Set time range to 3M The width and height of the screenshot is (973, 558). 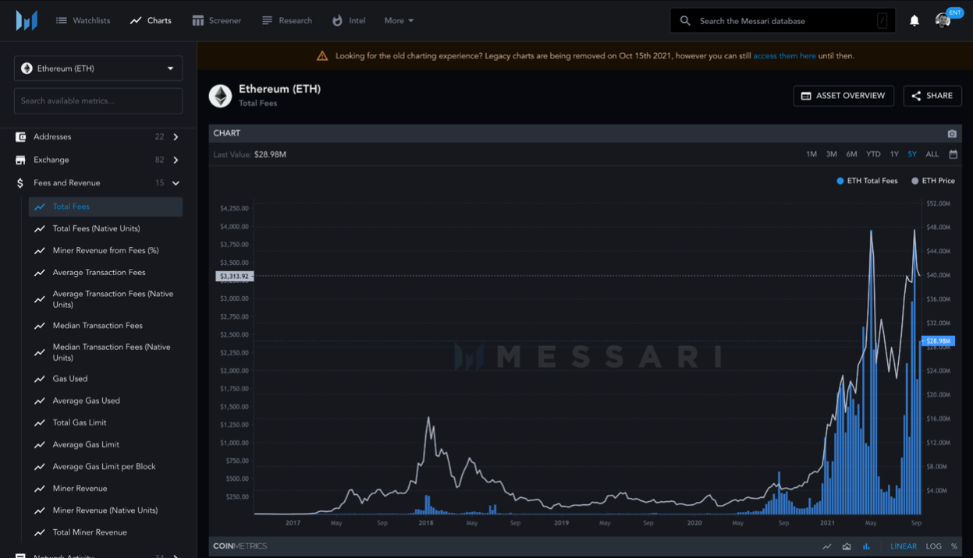click(832, 154)
